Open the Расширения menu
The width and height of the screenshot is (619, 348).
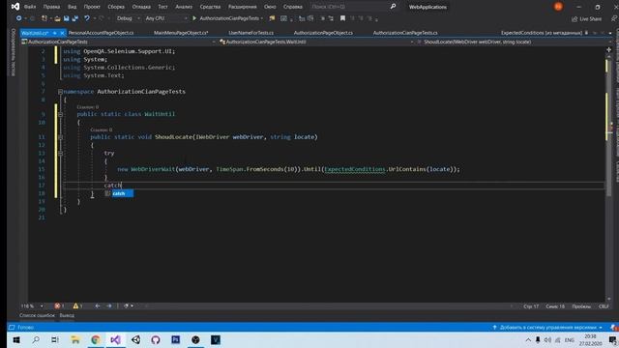[x=242, y=7]
